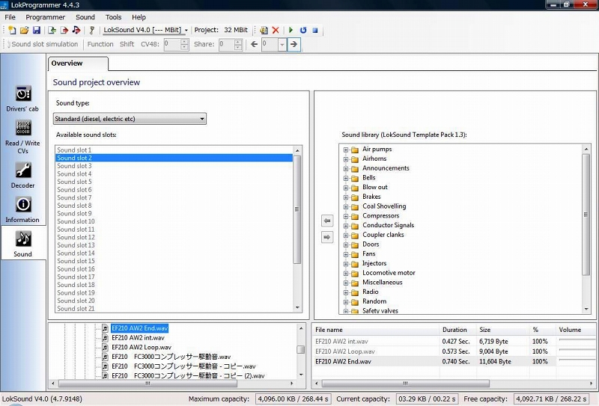599x406 pixels.
Task: Expand the Bells folder
Action: (x=346, y=178)
